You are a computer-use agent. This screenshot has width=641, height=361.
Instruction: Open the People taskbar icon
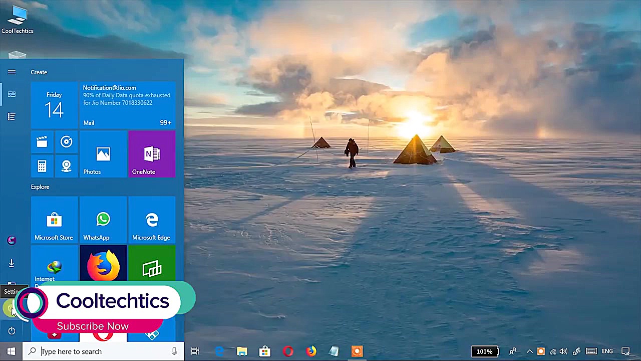[513, 351]
